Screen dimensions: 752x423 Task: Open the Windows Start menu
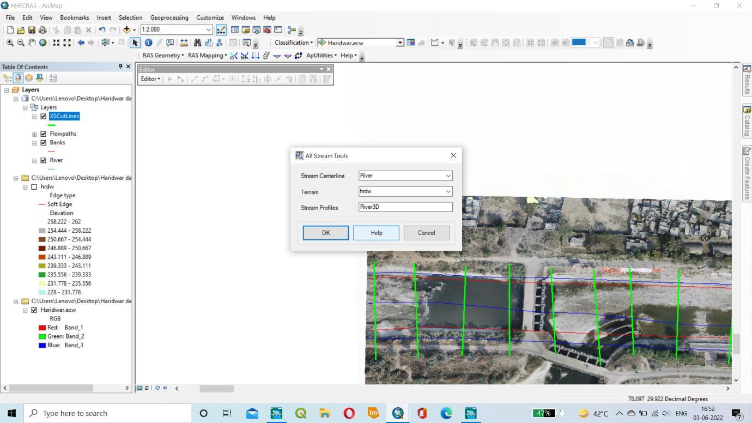tap(12, 413)
